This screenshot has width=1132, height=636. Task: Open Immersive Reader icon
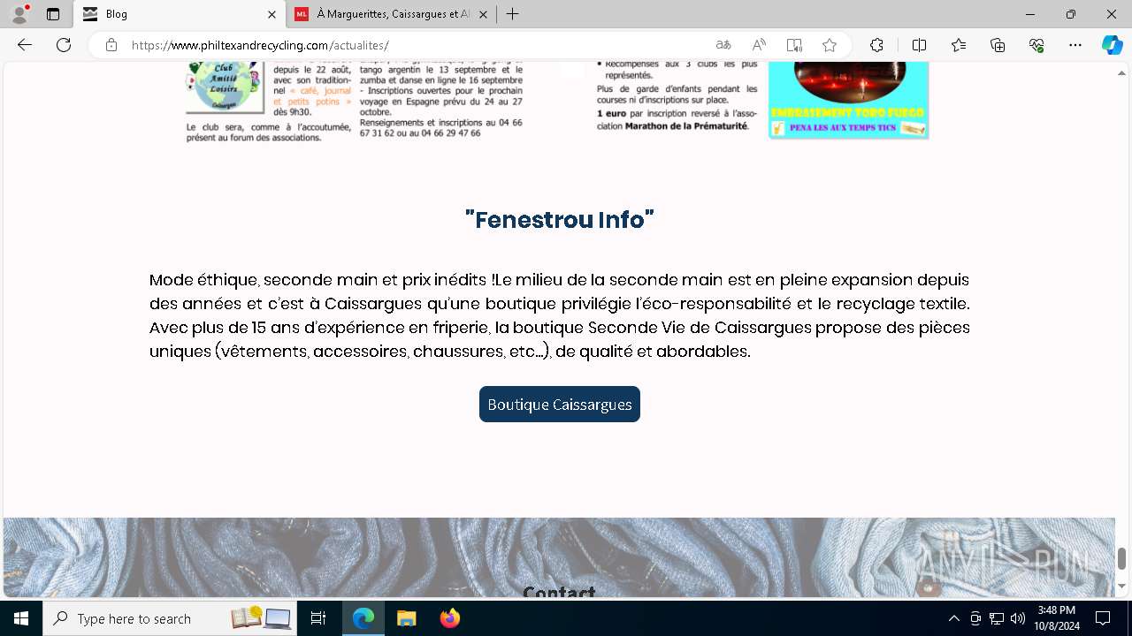point(794,45)
